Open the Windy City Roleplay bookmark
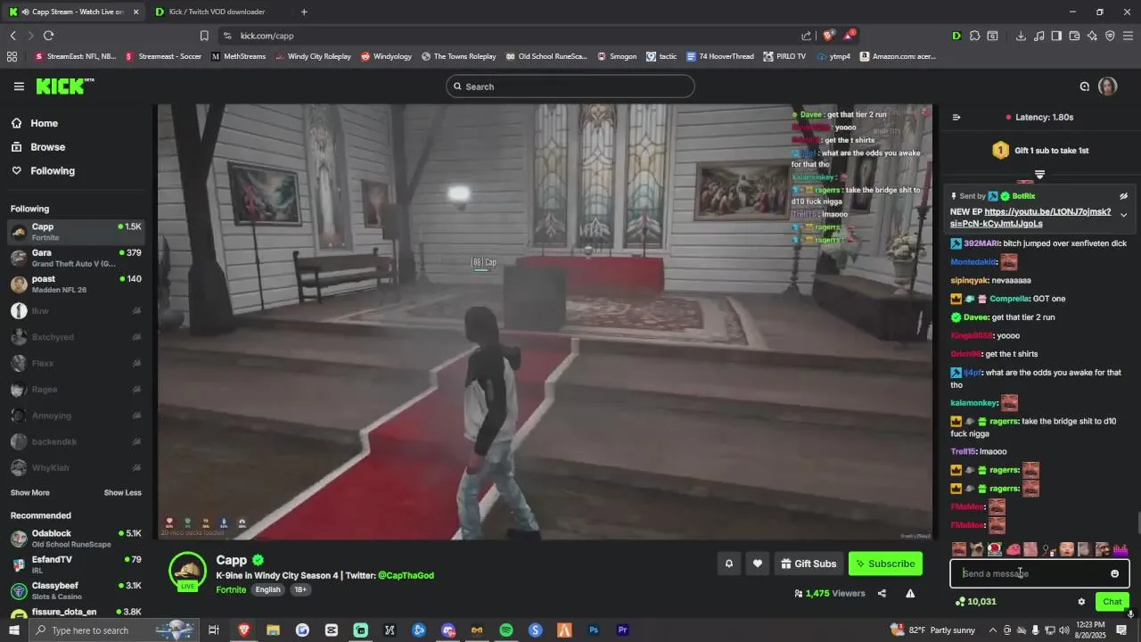1141x642 pixels. (313, 56)
